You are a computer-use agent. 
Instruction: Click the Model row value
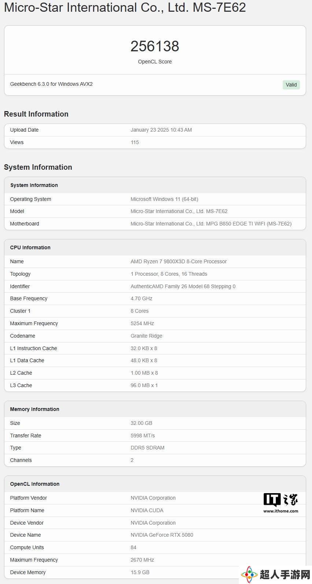coord(179,211)
